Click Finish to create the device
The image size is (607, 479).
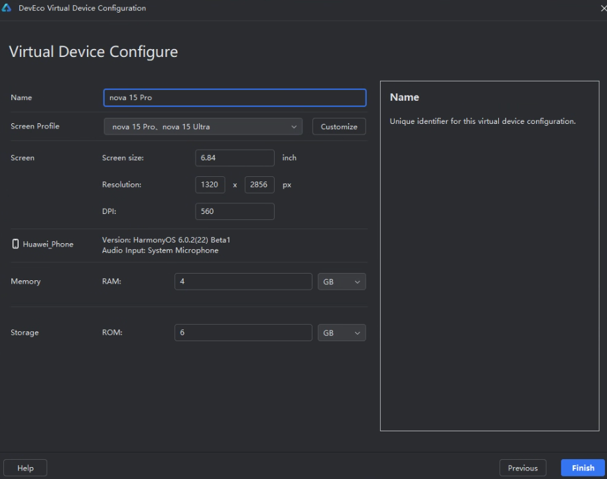(582, 468)
